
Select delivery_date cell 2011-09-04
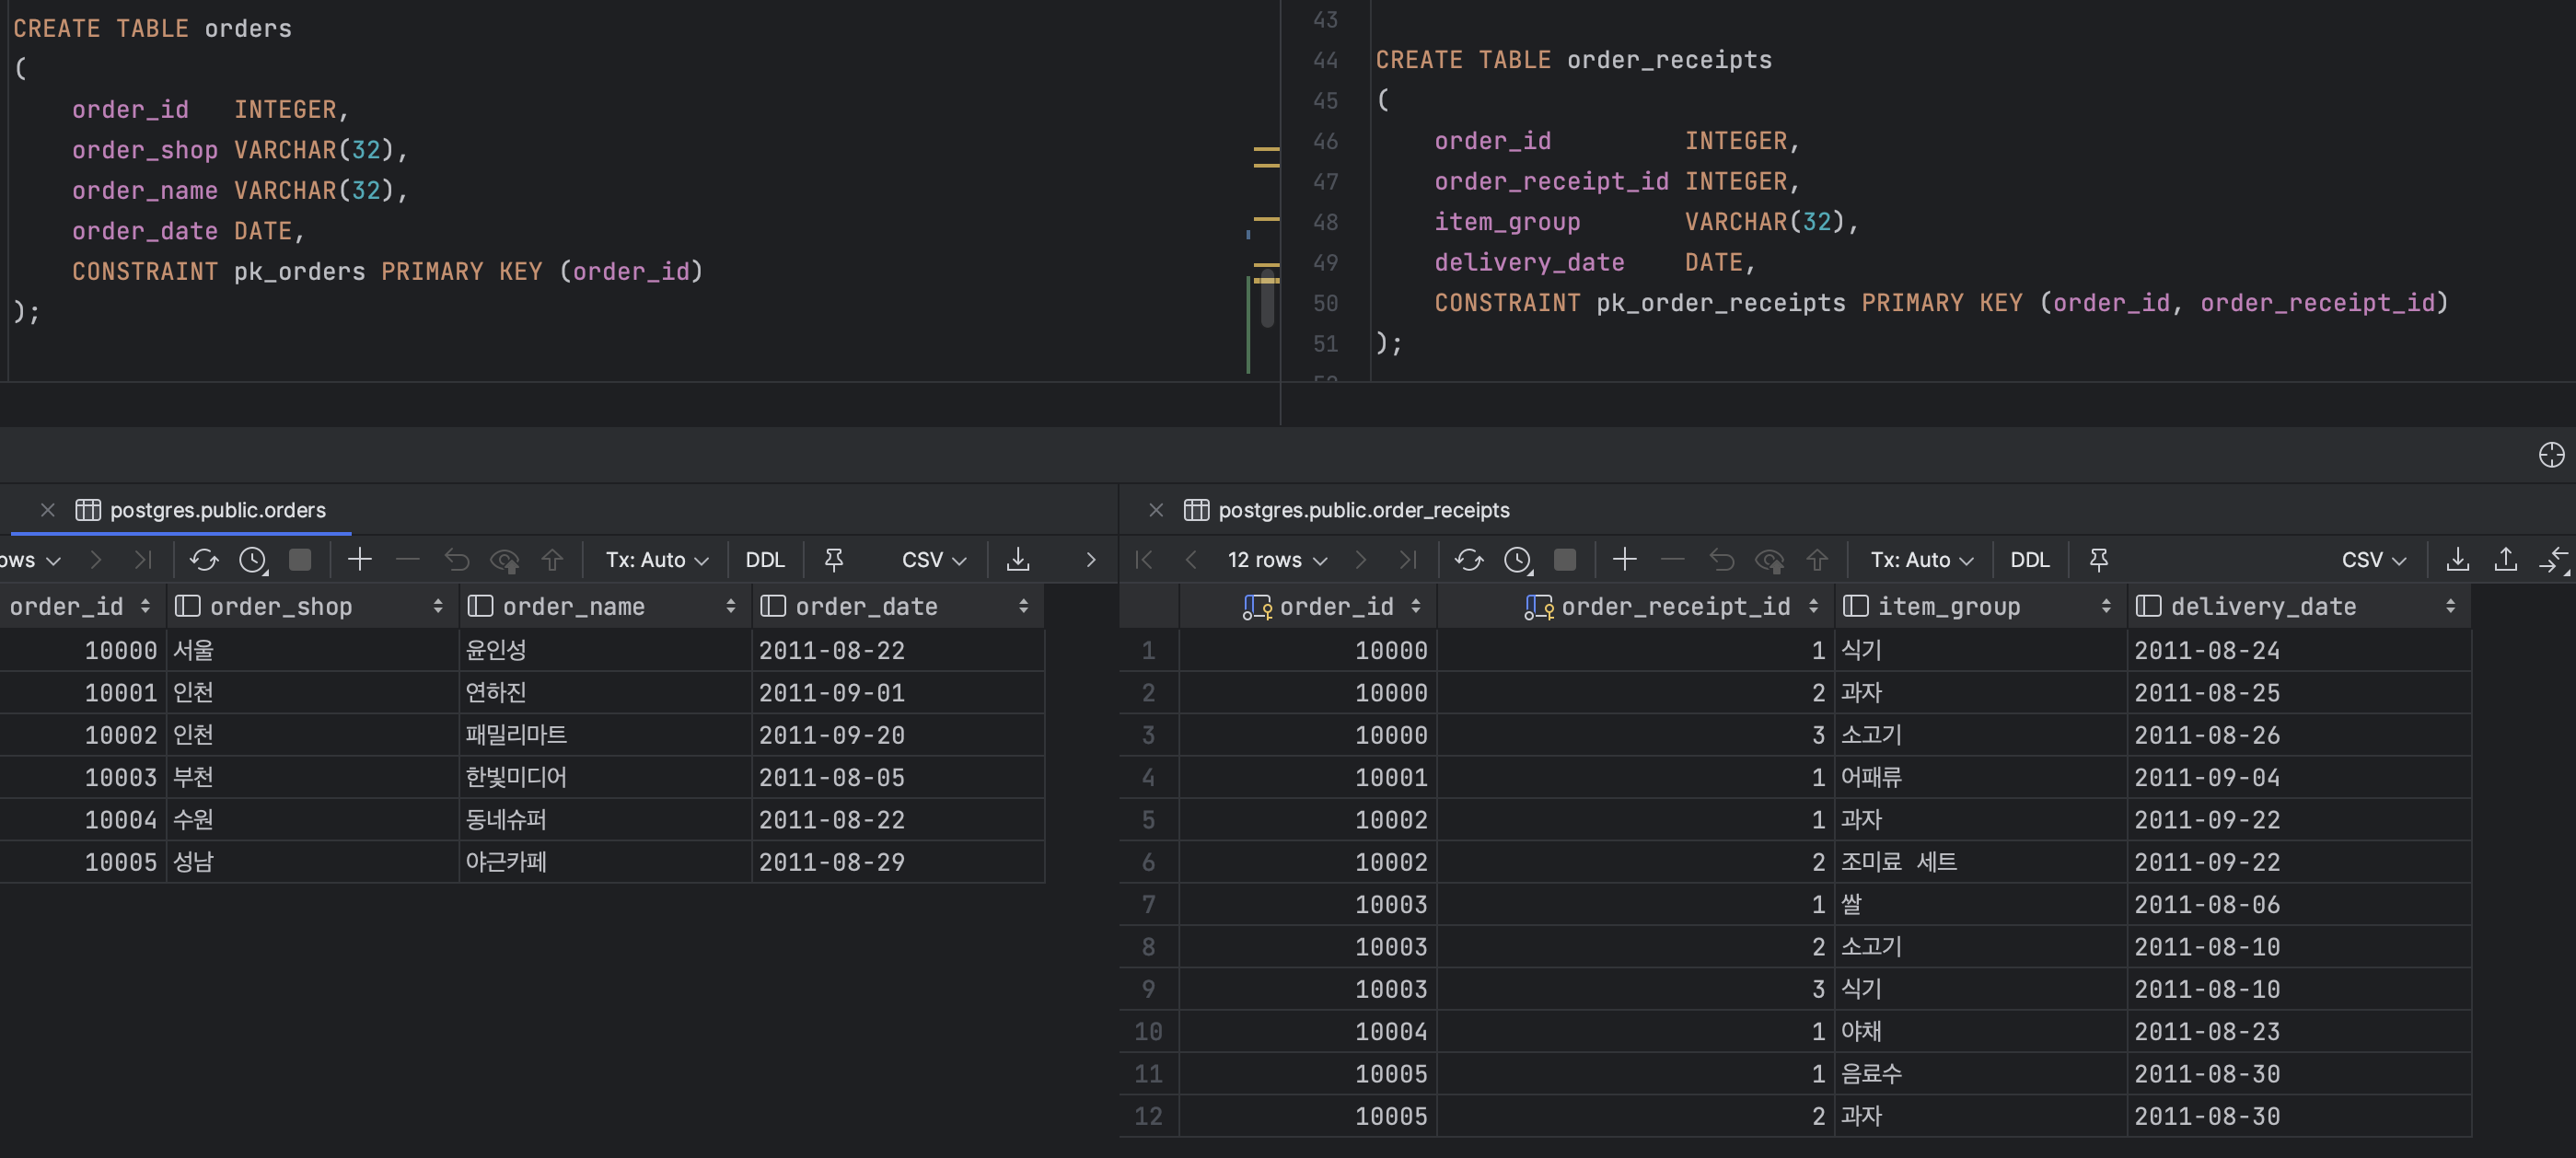2298,777
